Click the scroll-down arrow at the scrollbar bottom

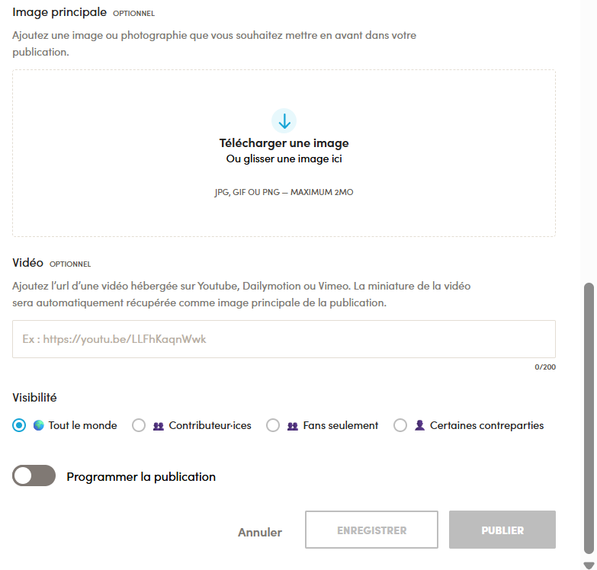point(589,565)
